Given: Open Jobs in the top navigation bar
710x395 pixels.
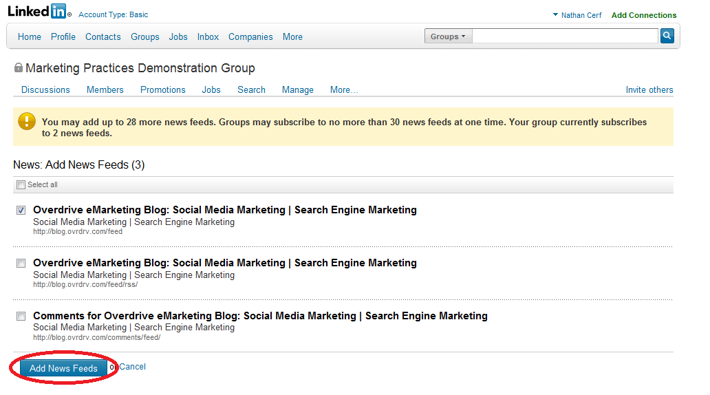Looking at the screenshot, I should tap(178, 36).
